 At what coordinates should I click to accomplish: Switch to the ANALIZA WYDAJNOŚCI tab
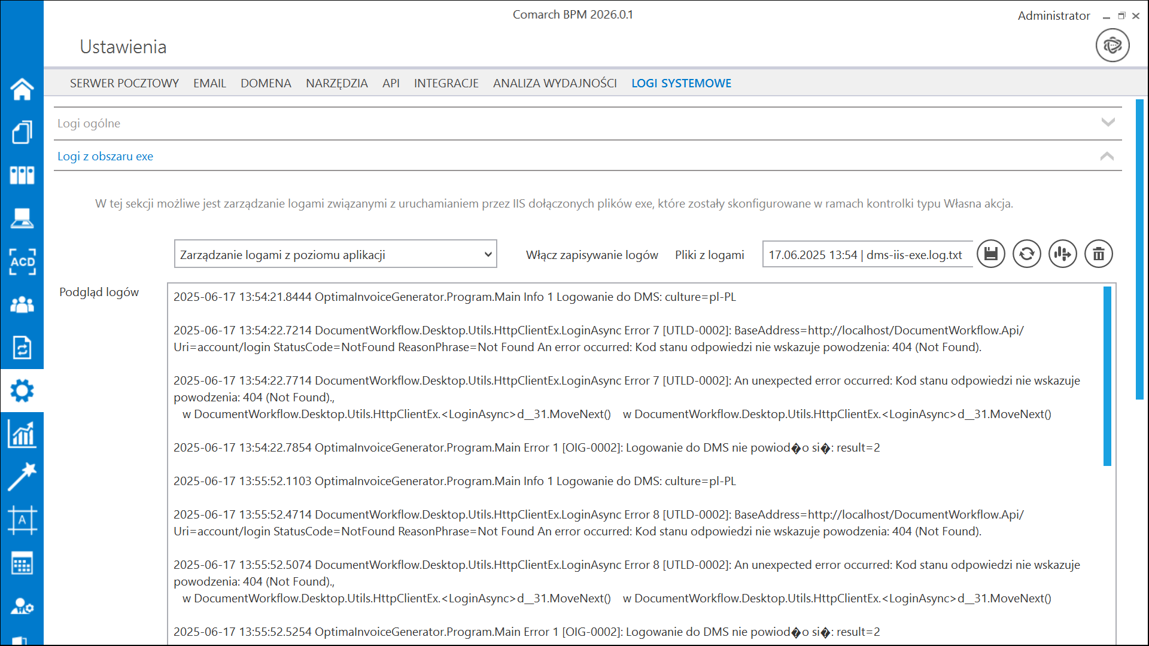[555, 83]
